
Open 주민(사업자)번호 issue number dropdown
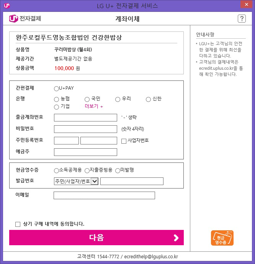click(x=76, y=181)
